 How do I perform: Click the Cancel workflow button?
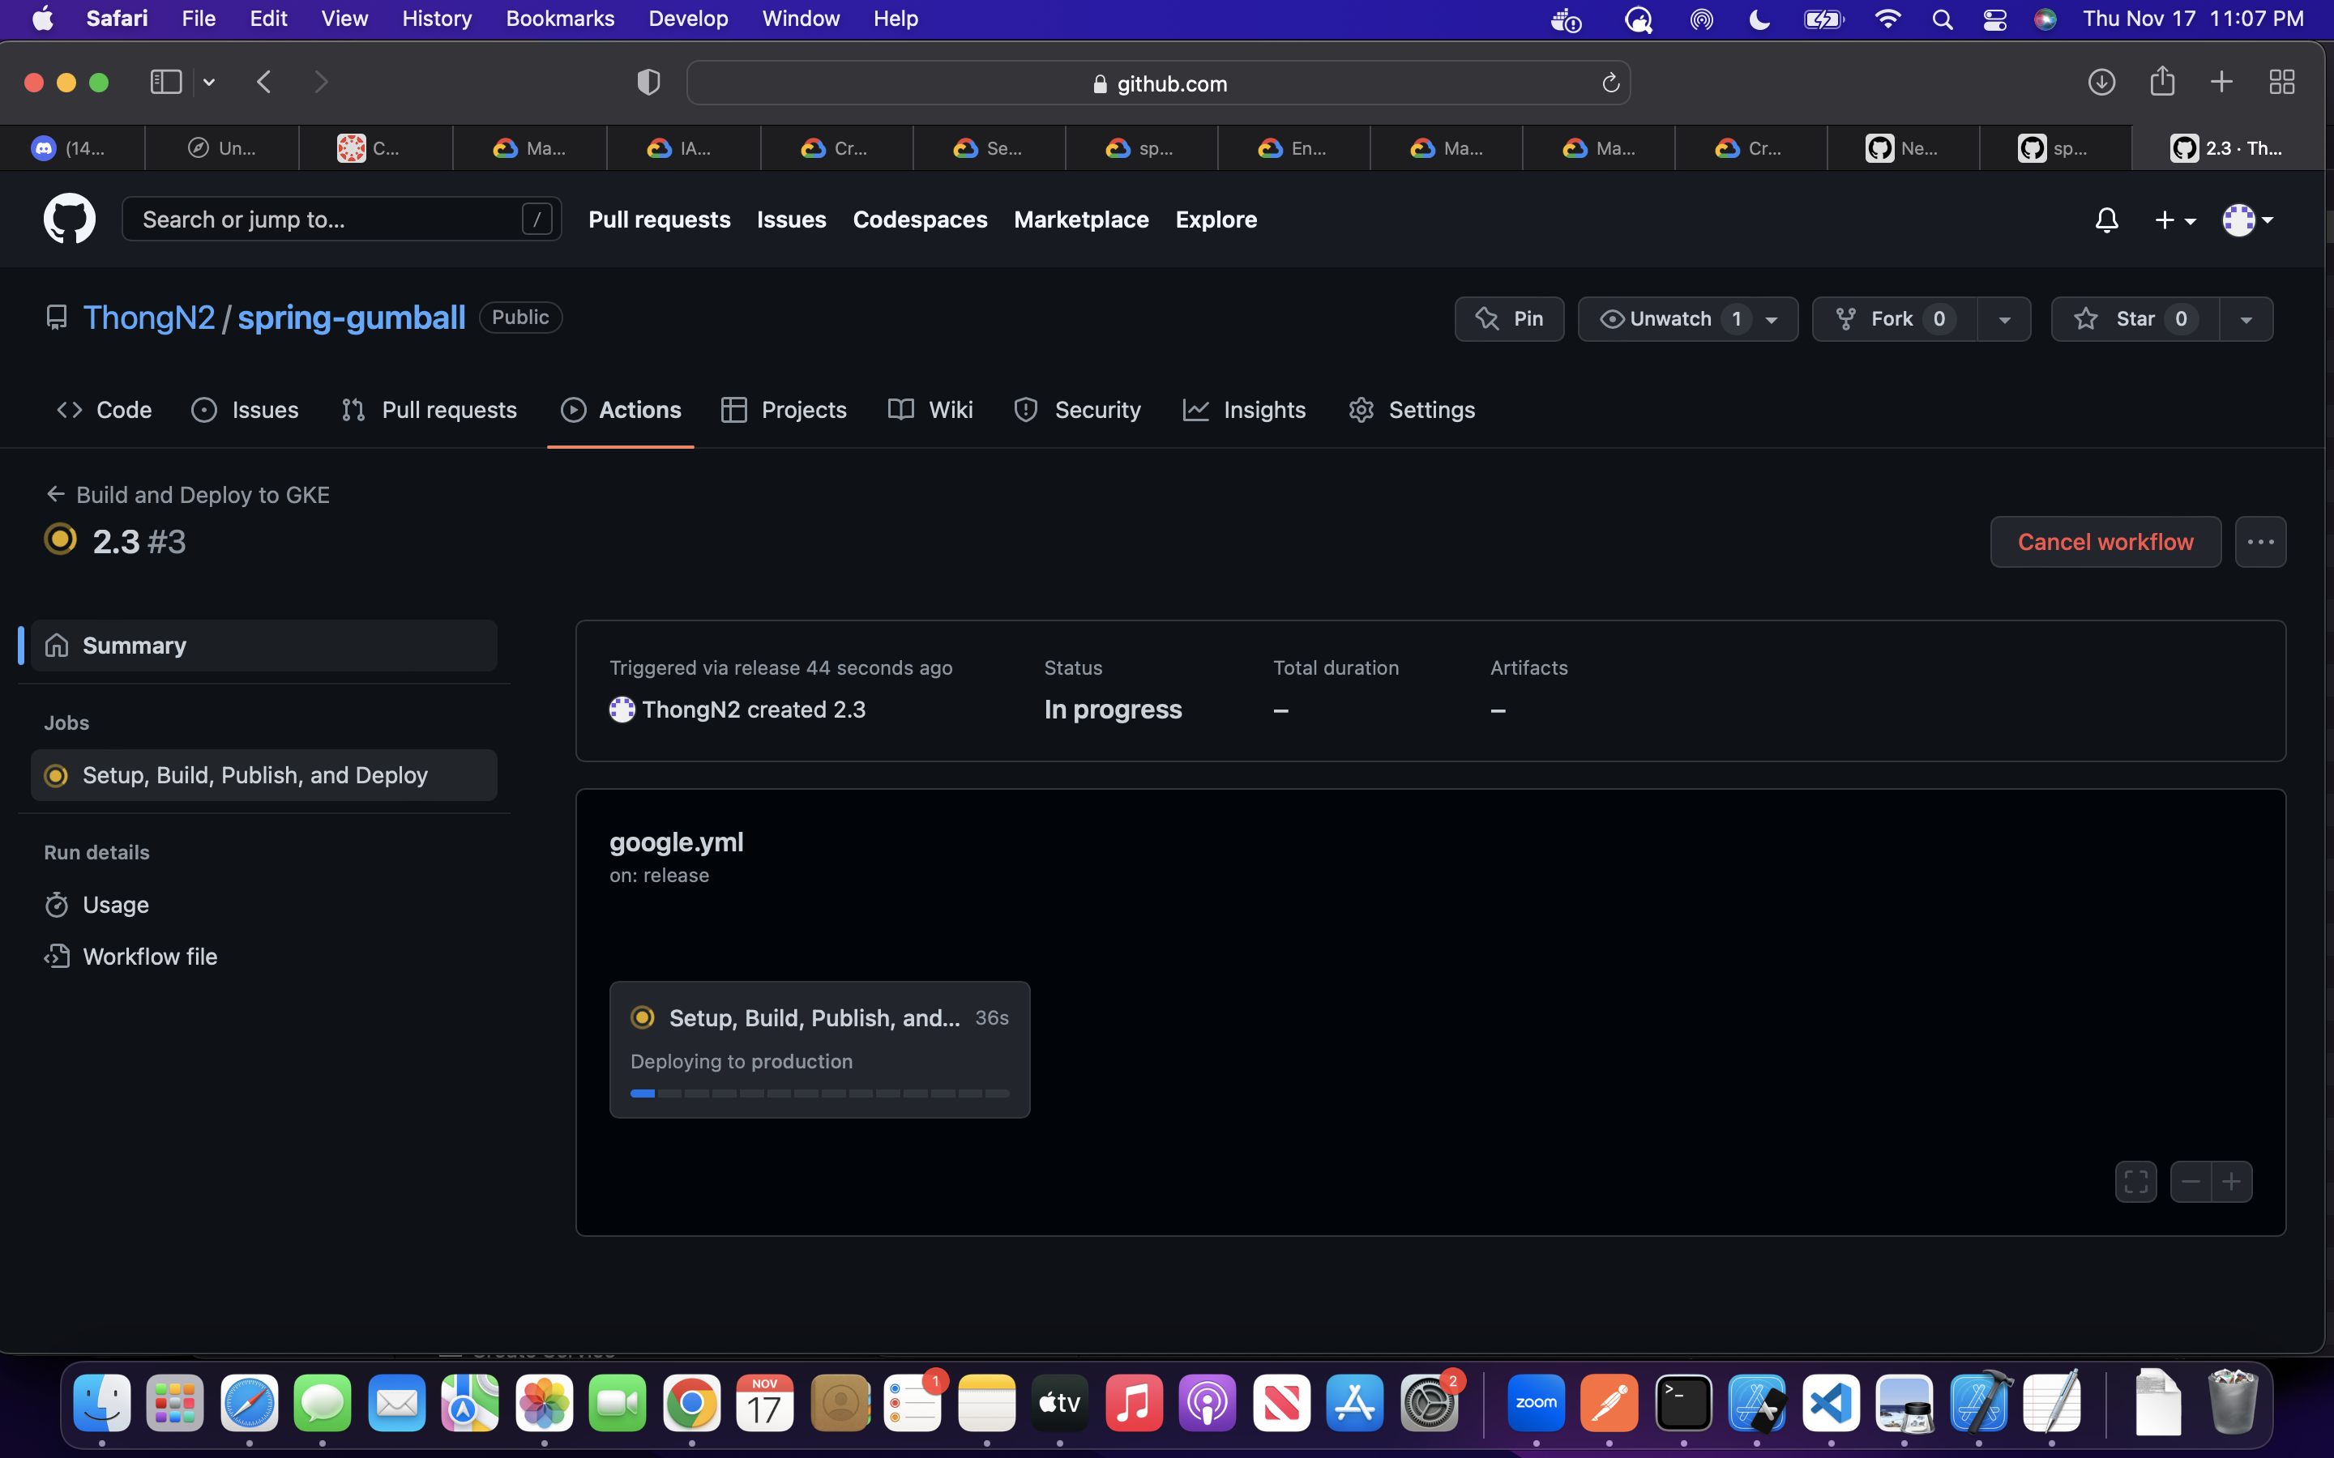(x=2105, y=542)
